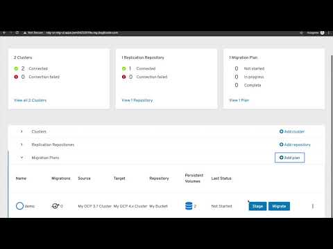Click the migrations count icon for demo plan
Image resolution: width=333 pixels, height=249 pixels.
coord(55,206)
